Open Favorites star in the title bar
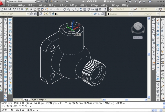165x112 pixels. (144, 2)
